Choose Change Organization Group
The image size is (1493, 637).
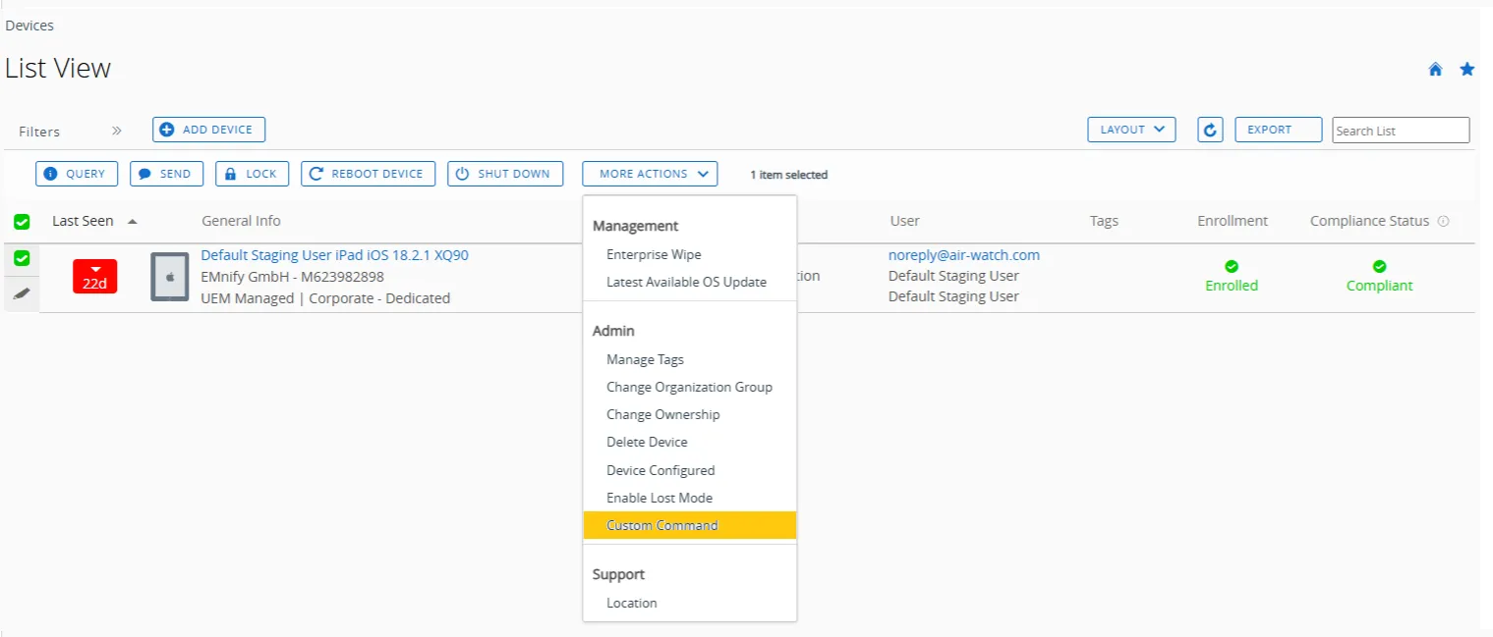pos(689,387)
